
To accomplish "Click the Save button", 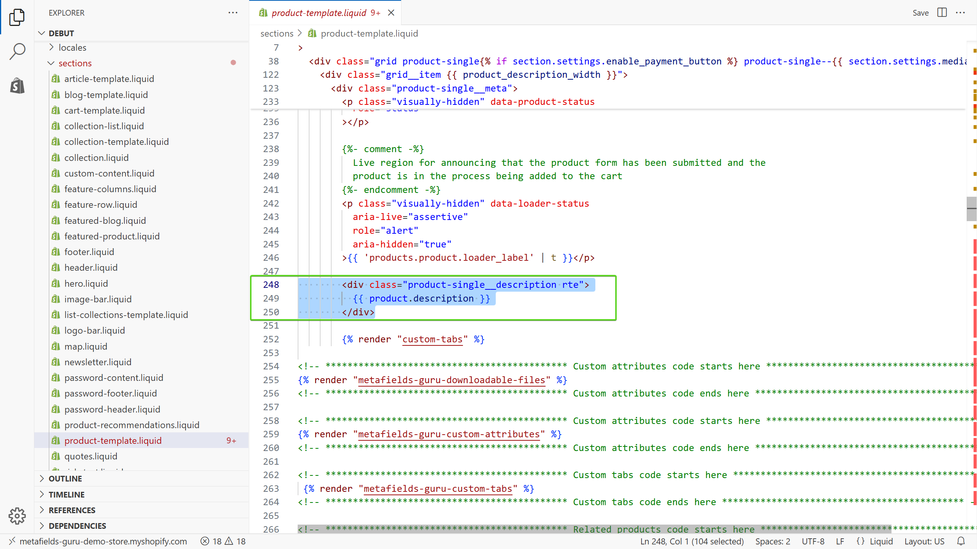I will pos(921,13).
